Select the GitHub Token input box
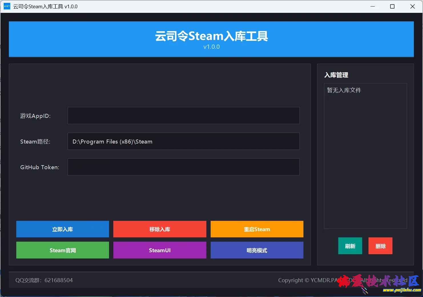423x297 pixels. tap(183, 167)
